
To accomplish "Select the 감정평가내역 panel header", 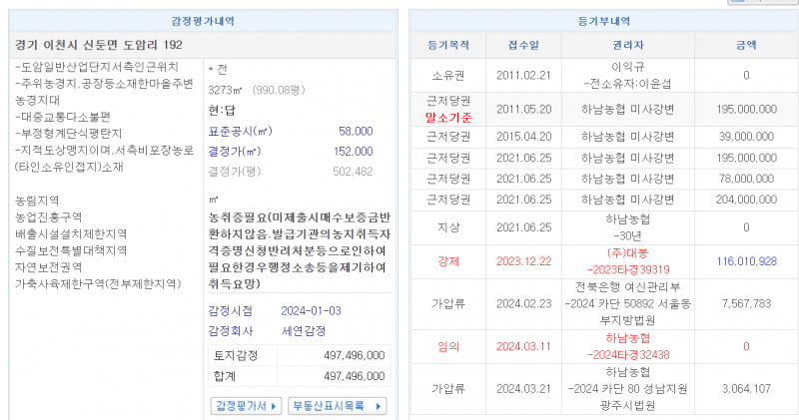I will [x=203, y=21].
